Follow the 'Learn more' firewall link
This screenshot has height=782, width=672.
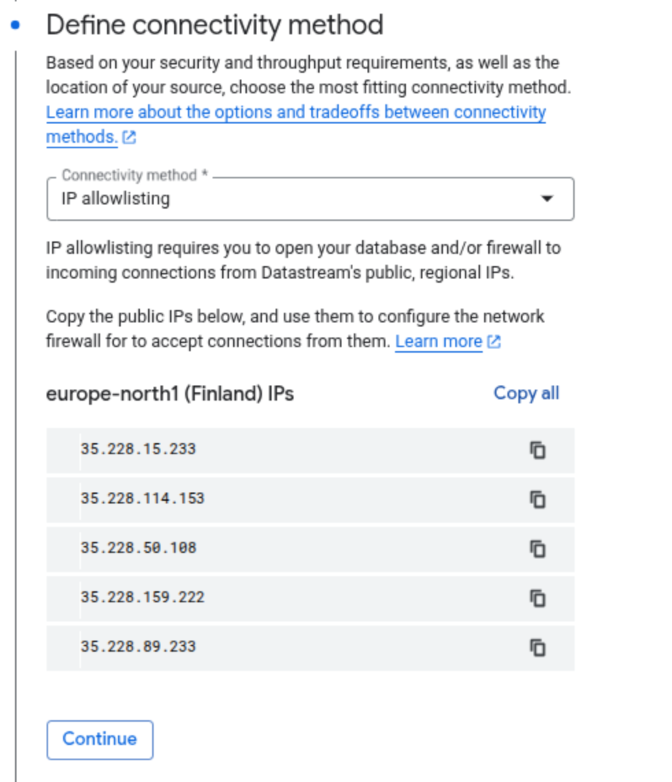click(x=439, y=342)
